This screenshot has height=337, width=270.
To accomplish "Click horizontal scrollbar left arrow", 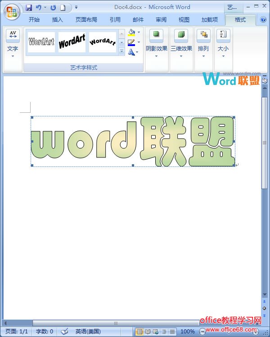I will (x=5, y=323).
